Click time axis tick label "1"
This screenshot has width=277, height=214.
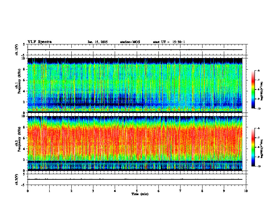pos(49,191)
